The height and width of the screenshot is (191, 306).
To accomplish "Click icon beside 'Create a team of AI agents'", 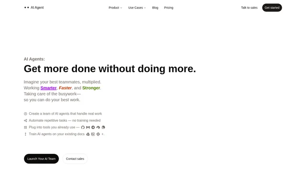I will (x=25, y=114).
